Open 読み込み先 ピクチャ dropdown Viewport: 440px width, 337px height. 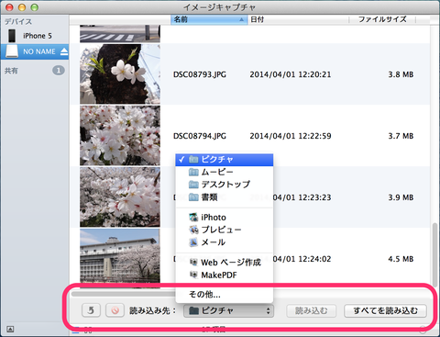coord(228,310)
